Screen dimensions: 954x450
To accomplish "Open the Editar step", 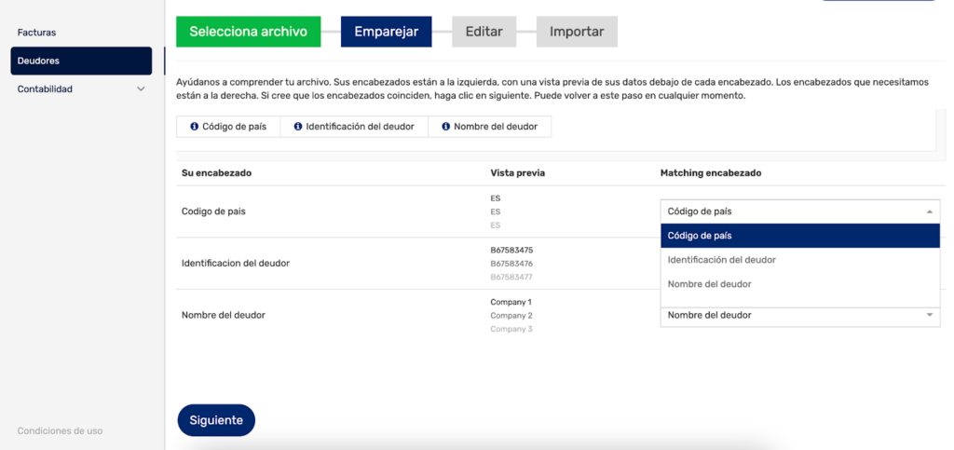I will coord(483,32).
